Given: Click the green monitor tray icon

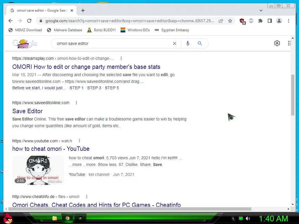Looking at the screenshot, I should (241, 218).
